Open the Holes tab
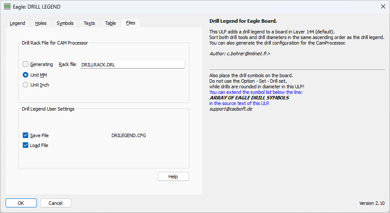Viewport: 390px width, 213px height. [41, 23]
